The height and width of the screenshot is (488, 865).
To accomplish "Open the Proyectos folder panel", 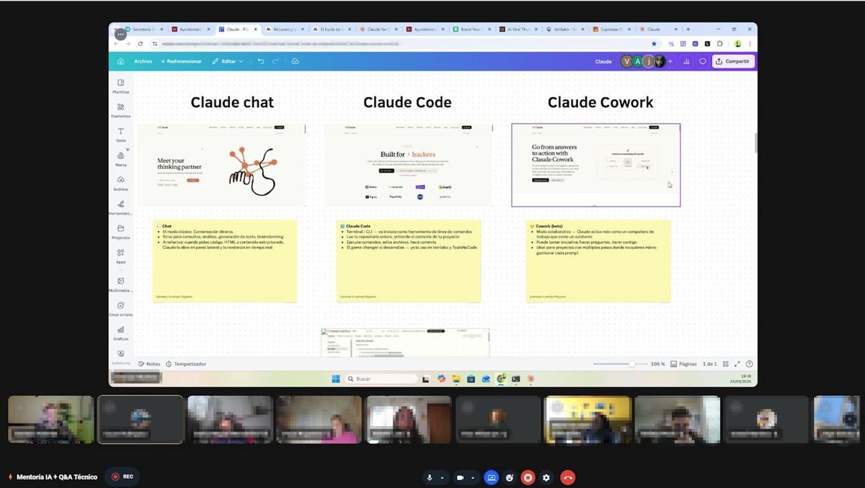I will (x=120, y=232).
